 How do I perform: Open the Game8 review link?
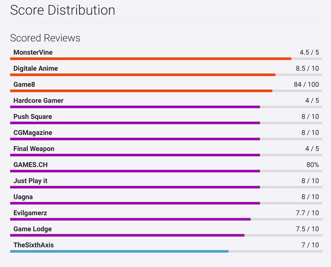(x=24, y=84)
